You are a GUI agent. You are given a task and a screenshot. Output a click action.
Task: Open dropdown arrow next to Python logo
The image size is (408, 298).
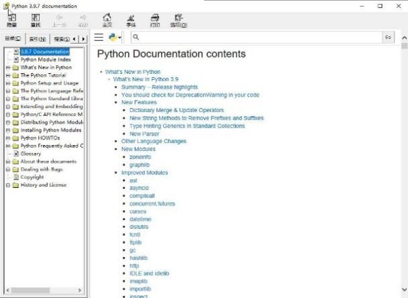[x=119, y=38]
